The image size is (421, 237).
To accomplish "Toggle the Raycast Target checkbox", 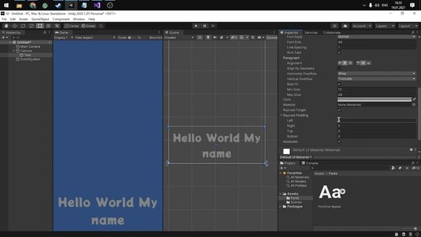I will 339,110.
